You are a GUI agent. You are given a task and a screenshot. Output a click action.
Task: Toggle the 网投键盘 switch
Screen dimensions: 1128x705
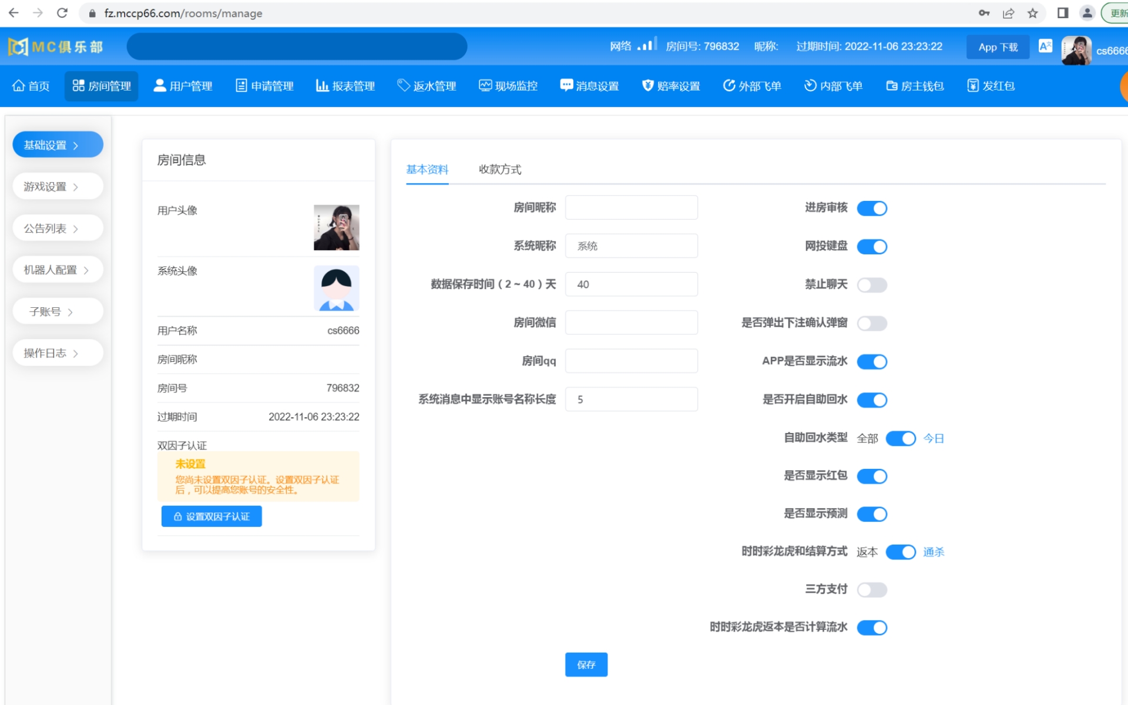pyautogui.click(x=872, y=247)
